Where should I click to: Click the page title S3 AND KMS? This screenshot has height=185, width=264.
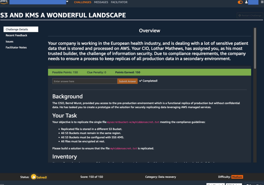tap(63, 15)
